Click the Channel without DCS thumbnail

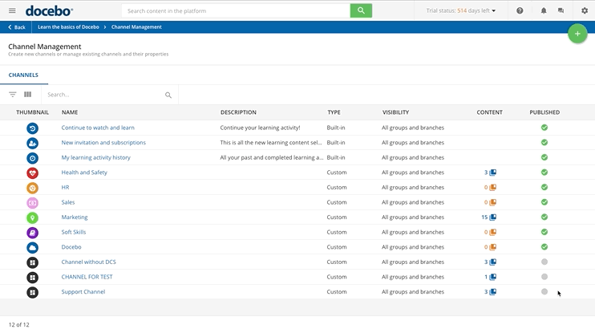[x=32, y=262]
